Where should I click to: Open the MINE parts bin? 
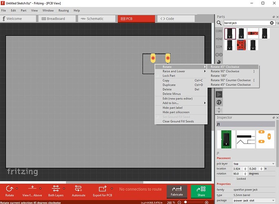tap(219, 39)
